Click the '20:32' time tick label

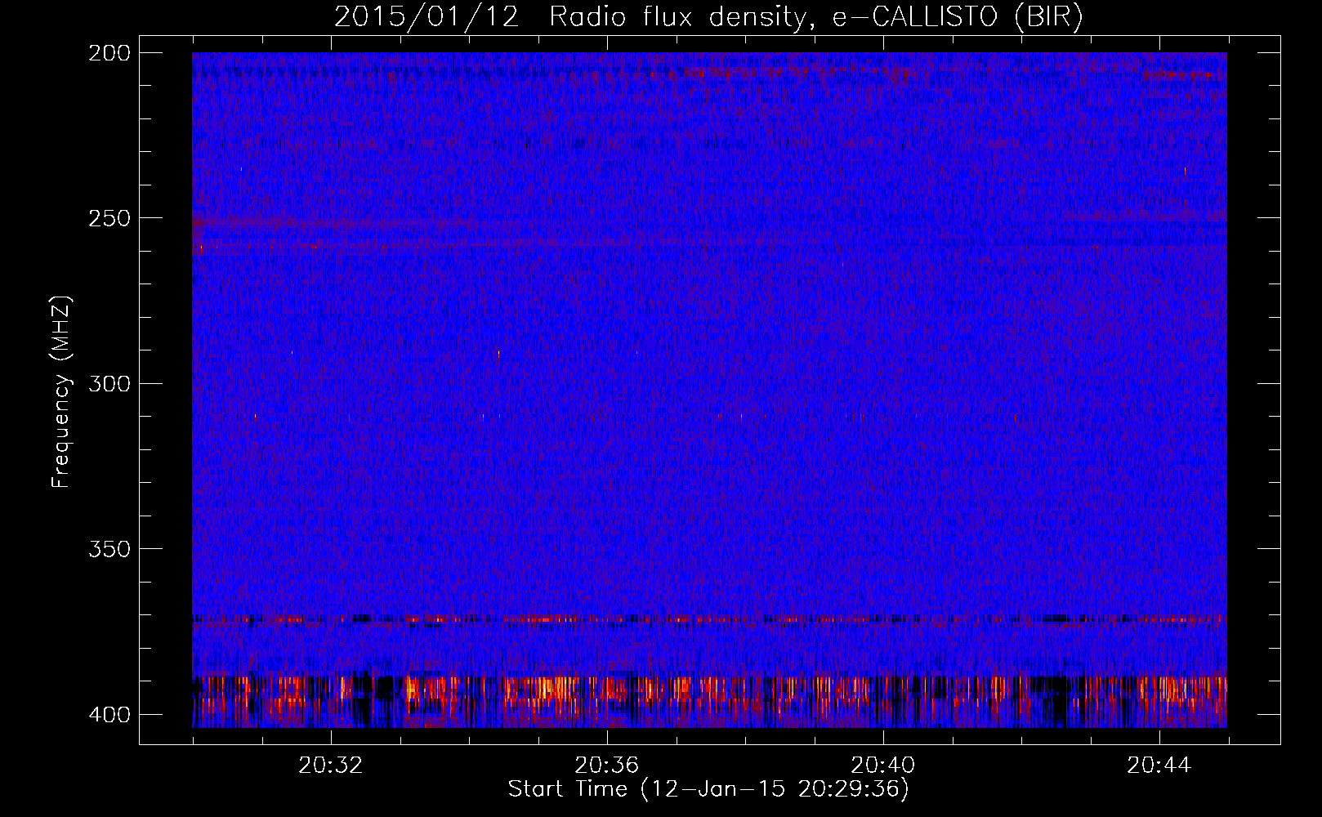[331, 766]
